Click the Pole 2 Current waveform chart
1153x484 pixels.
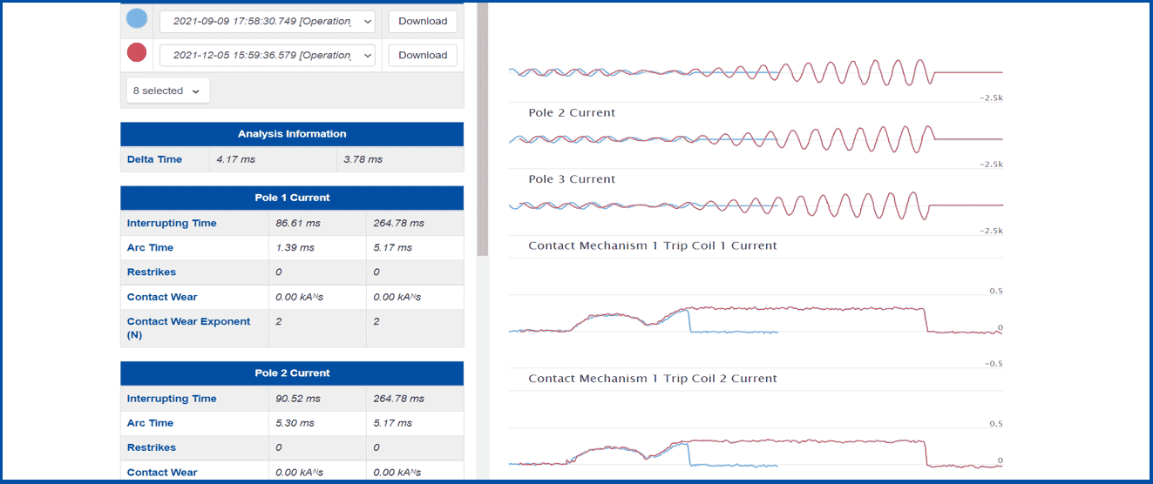pos(756,138)
